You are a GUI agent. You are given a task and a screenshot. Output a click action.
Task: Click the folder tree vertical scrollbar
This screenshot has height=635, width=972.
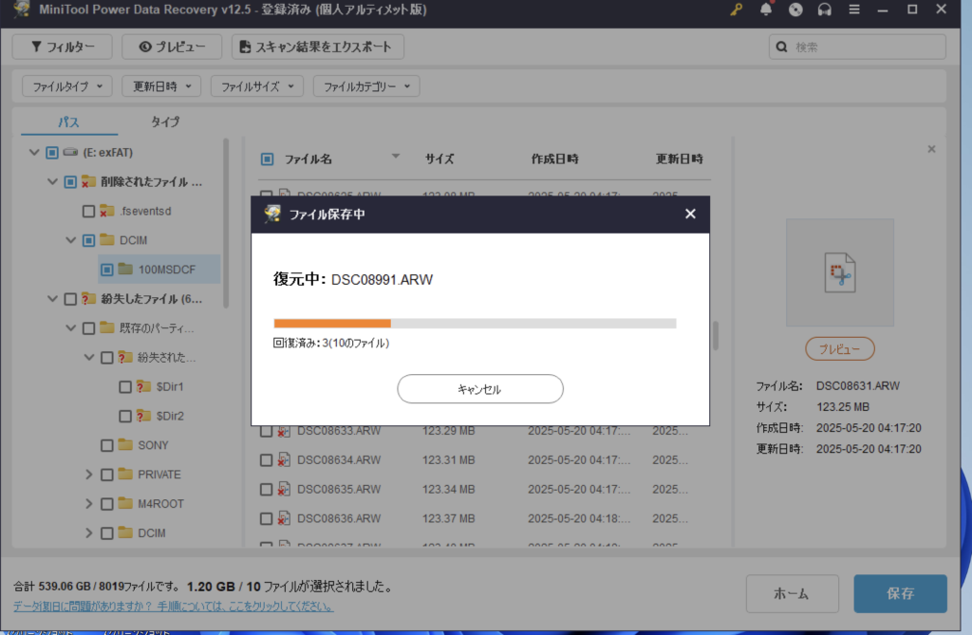point(226,223)
